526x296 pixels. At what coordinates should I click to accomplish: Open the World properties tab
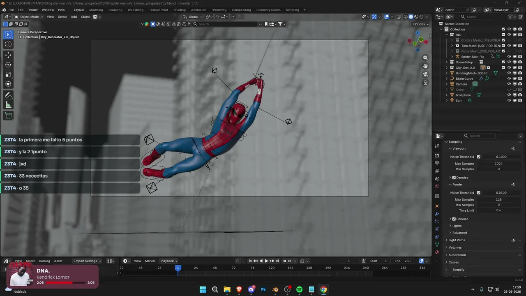pos(437,186)
